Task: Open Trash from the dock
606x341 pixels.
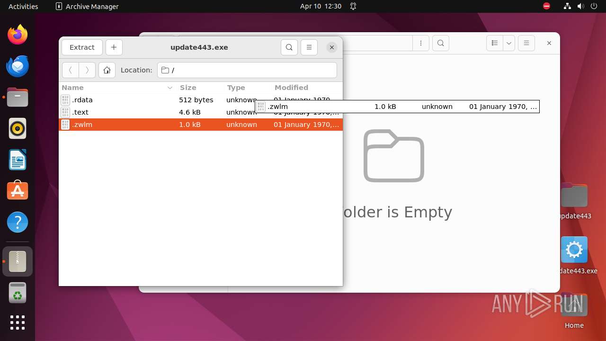Action: [x=18, y=293]
